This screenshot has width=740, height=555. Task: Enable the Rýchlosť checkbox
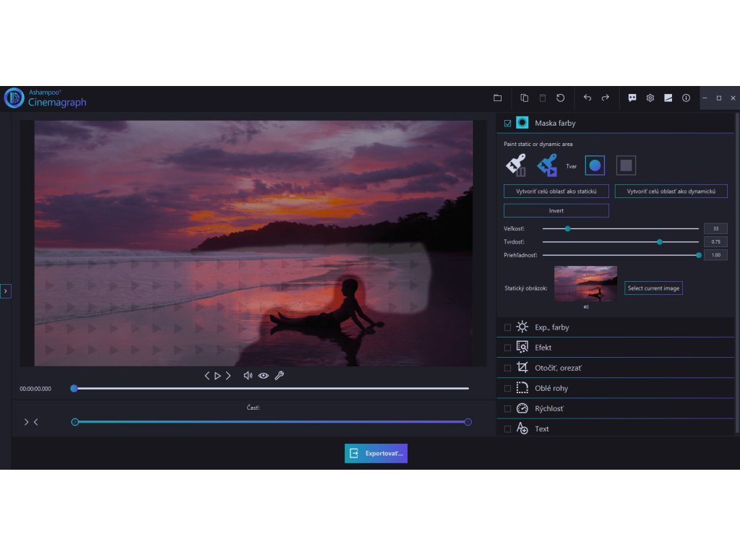[x=507, y=409]
